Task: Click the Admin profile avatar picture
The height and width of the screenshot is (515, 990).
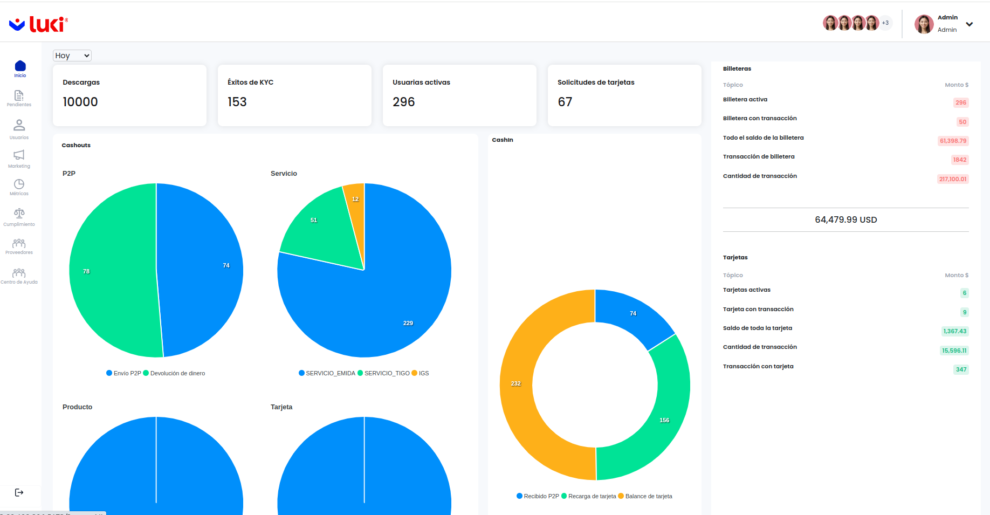Action: tap(924, 24)
